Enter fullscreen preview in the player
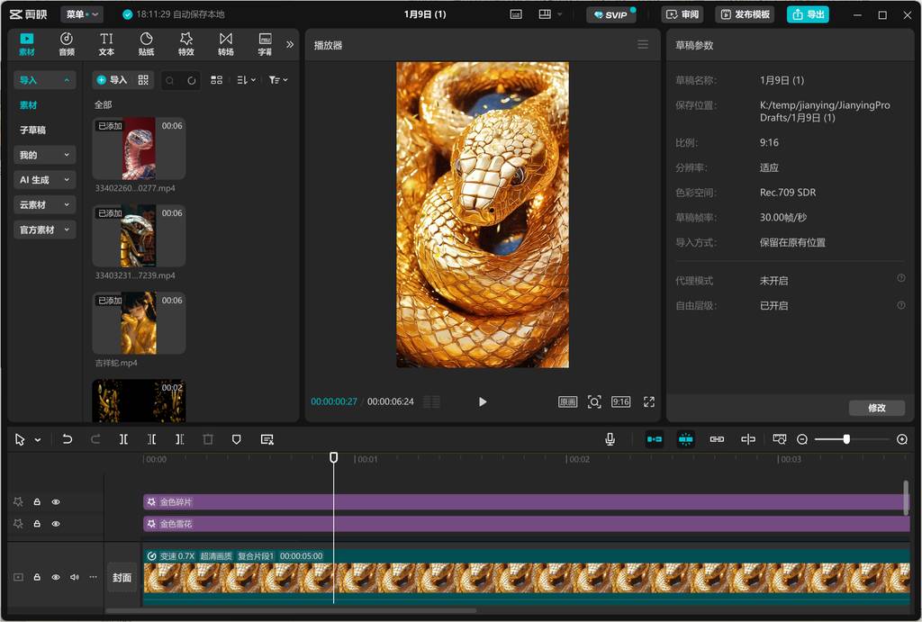The width and height of the screenshot is (922, 622). [648, 401]
